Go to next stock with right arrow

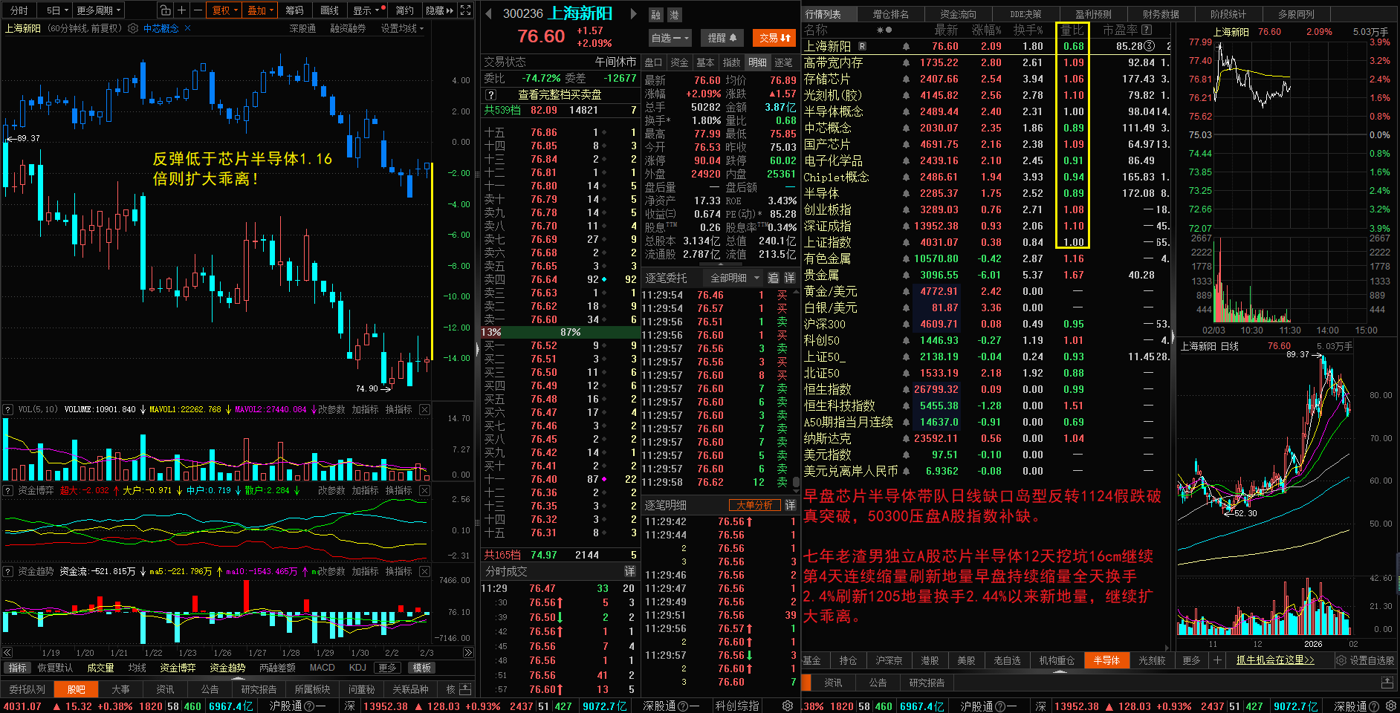click(x=633, y=13)
